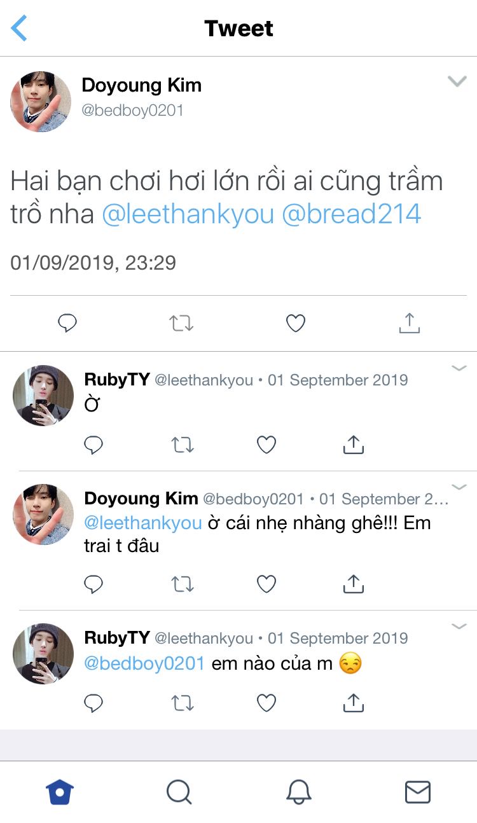Open the Notifications bell tab

(x=298, y=792)
